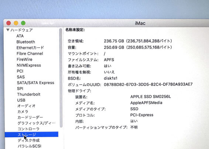Select USB in the sidebar
Screen dimensions: 209x149
coord(21,100)
